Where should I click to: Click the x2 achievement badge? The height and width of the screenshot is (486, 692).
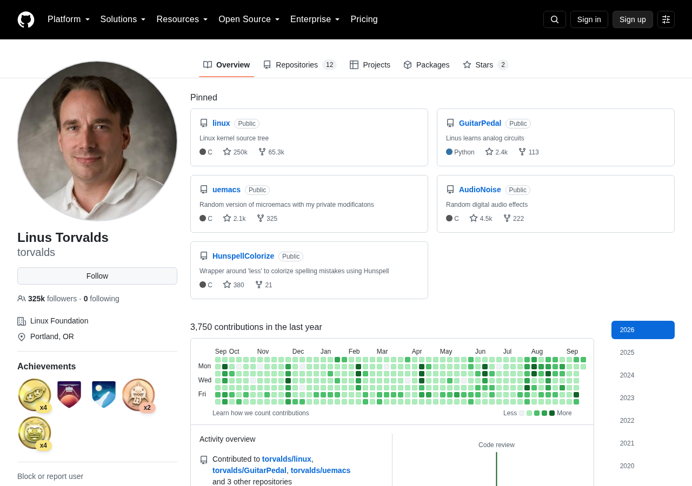tap(138, 395)
